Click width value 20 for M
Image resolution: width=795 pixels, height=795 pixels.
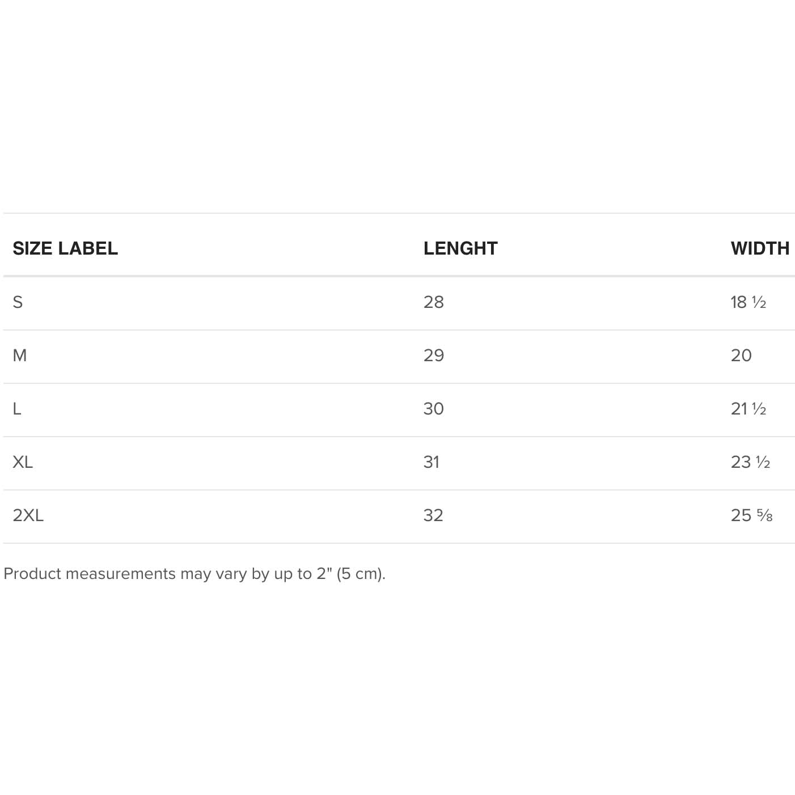pyautogui.click(x=741, y=356)
